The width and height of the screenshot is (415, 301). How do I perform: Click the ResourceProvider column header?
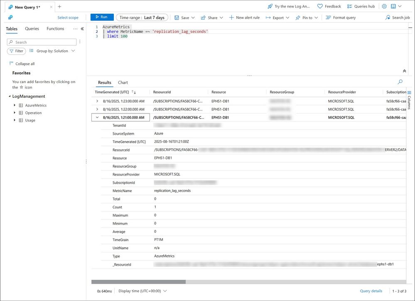(x=342, y=92)
